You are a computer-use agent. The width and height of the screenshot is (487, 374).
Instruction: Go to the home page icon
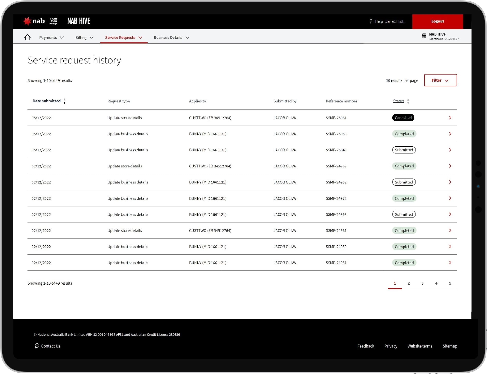pos(27,38)
